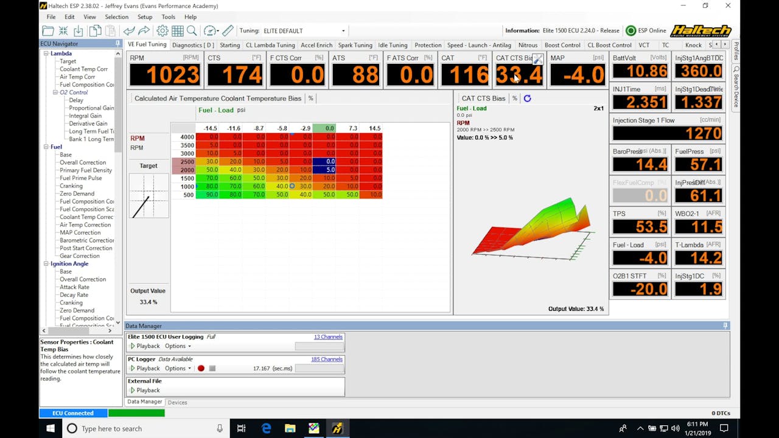Click the refresh icon next to CAT CTS Bias
Screen dimensions: 779x438
[527, 98]
